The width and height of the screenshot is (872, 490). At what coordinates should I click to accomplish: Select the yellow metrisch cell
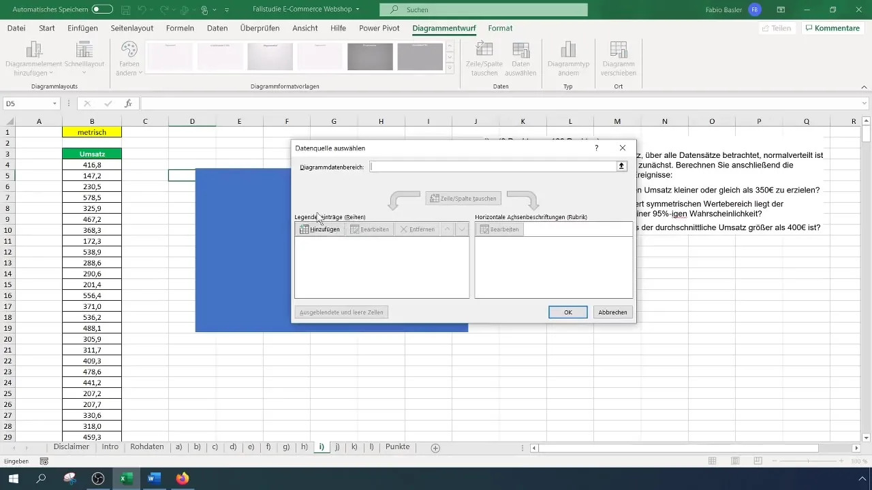coord(92,132)
